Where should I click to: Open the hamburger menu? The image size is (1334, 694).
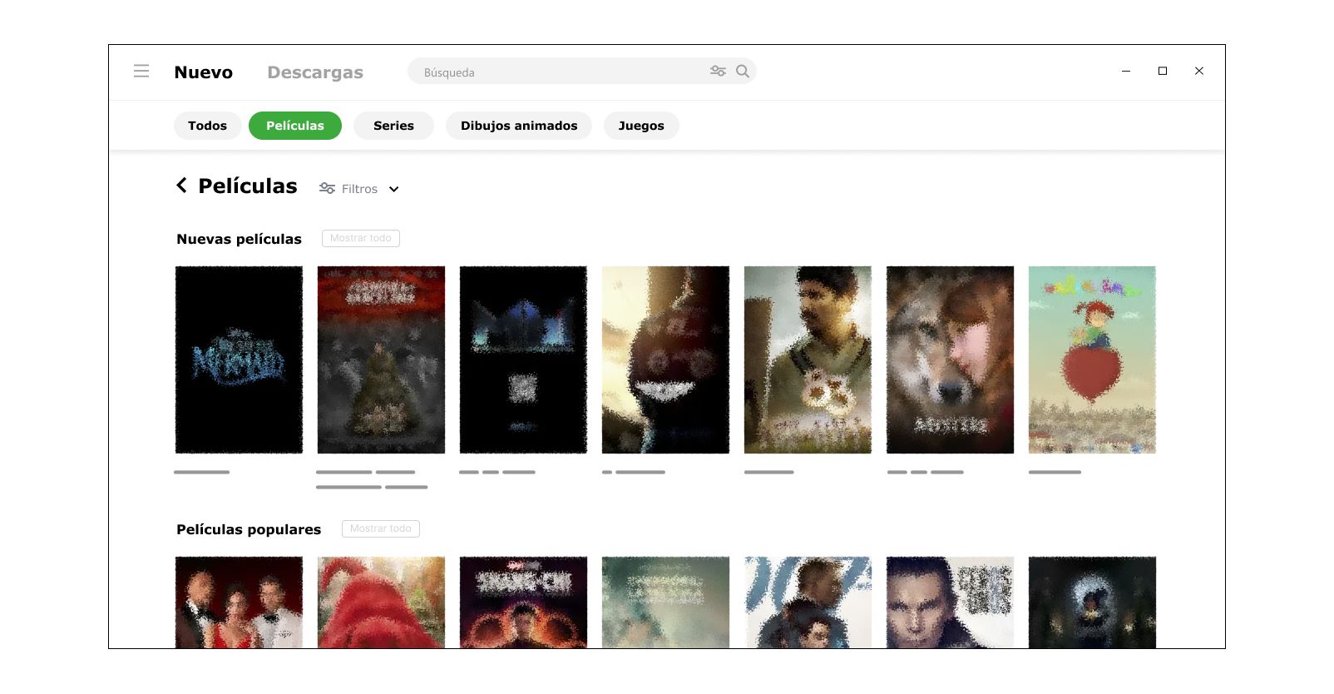[x=141, y=72]
